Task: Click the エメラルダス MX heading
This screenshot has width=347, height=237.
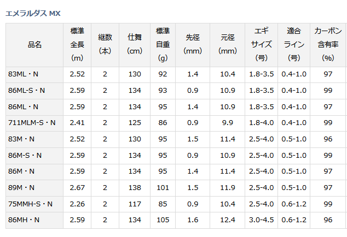Action: click(33, 14)
